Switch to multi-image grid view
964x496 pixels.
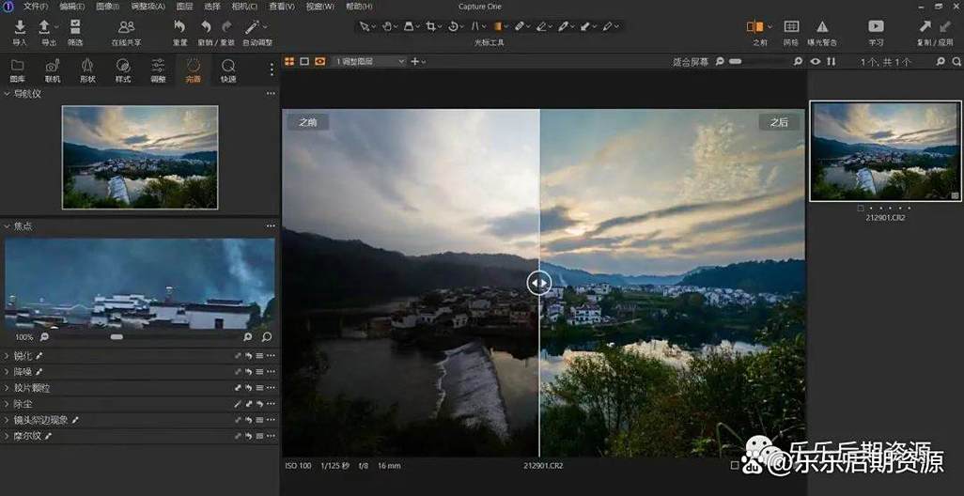pyautogui.click(x=289, y=61)
